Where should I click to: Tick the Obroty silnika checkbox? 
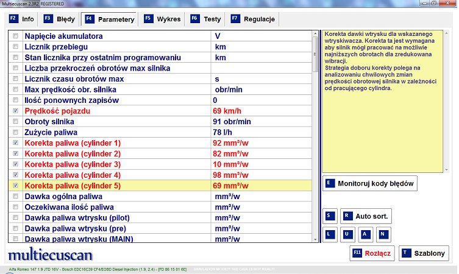click(16, 122)
